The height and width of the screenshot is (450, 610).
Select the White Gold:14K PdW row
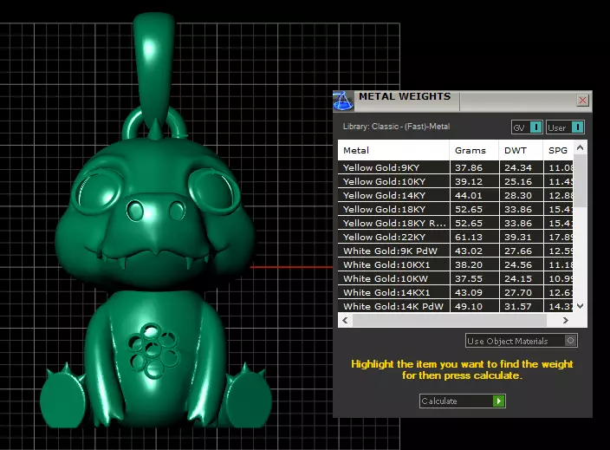click(455, 306)
